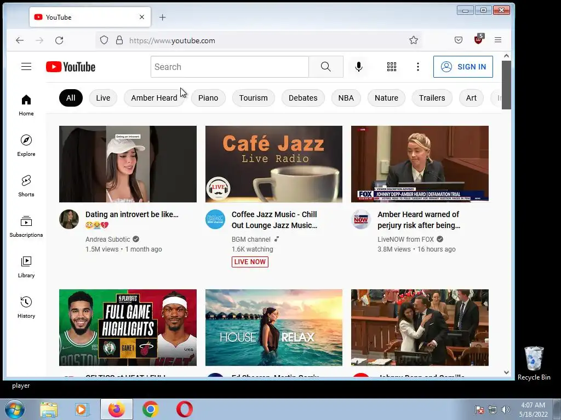Open 'Dating an introvert be like' video title

coord(132,220)
